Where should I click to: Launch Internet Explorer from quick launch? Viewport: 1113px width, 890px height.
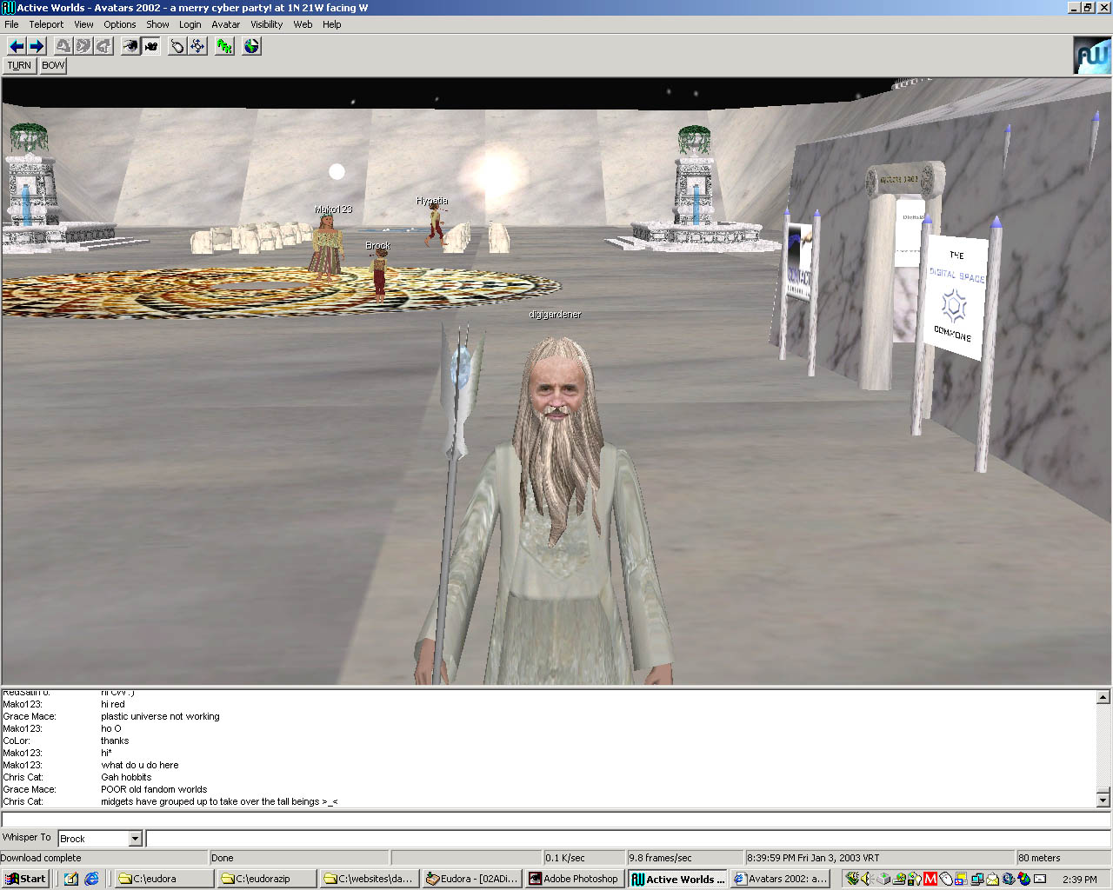tap(91, 879)
